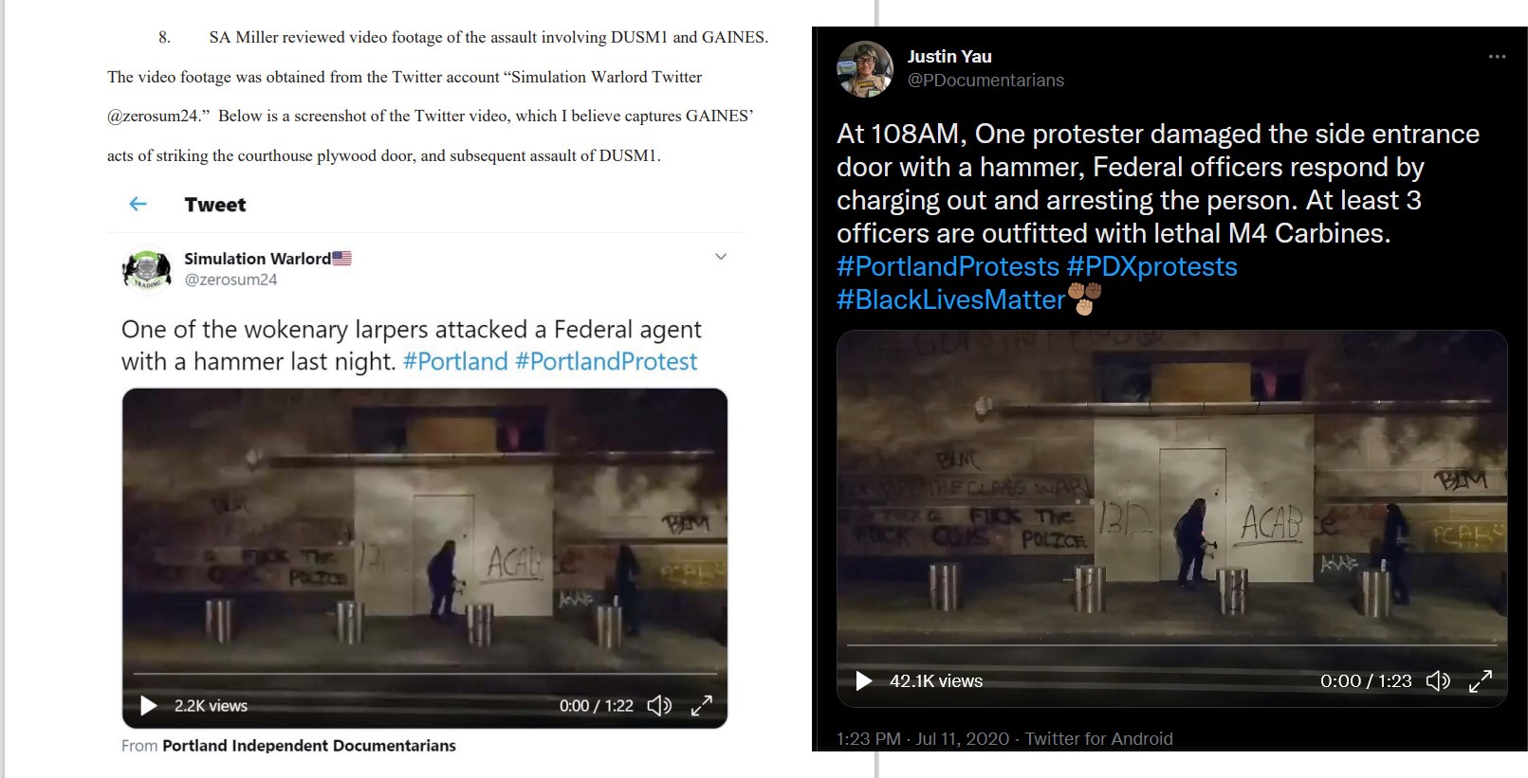The height and width of the screenshot is (778, 1528).
Task: Open the three-dot menu on Justin Yau's tweet
Action: (1497, 57)
